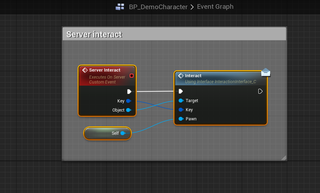The image size is (320, 193).
Task: Click Event Graph in the breadcrumb
Action: tap(215, 7)
